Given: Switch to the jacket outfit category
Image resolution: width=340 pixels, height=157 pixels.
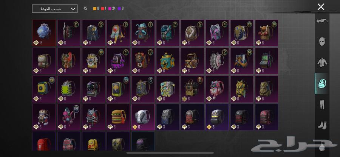Looking at the screenshot, I should [322, 62].
